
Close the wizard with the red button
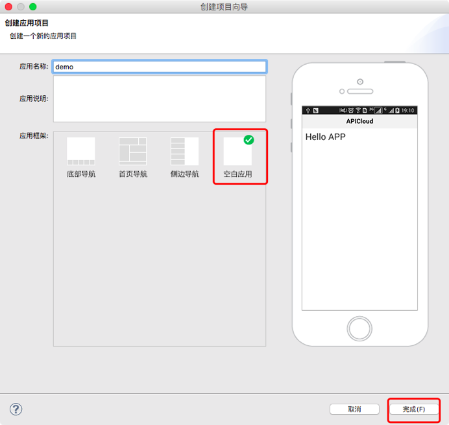pyautogui.click(x=9, y=7)
